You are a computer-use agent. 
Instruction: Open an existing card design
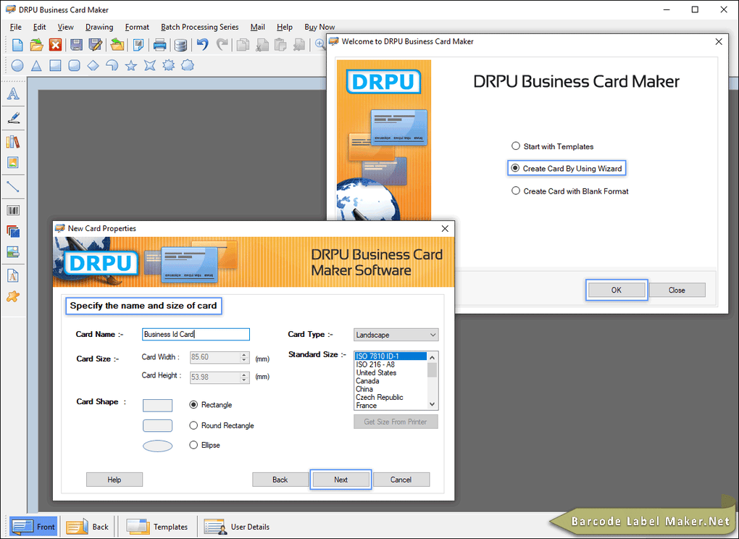pyautogui.click(x=37, y=44)
